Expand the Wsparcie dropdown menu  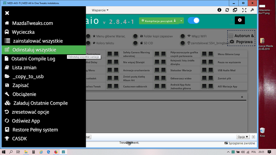[x=100, y=10]
